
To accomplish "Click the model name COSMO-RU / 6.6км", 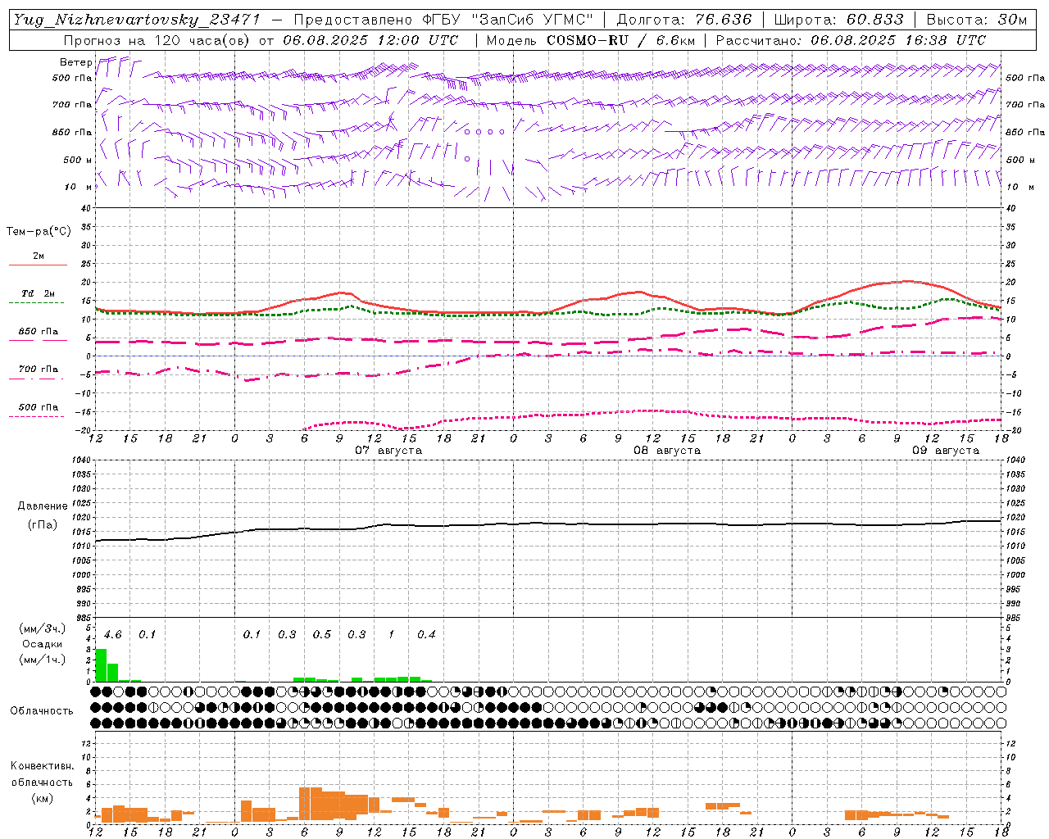I will tap(621, 40).
